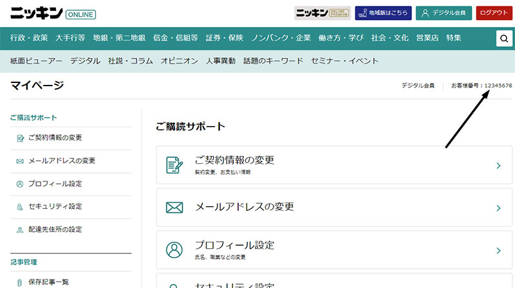Click the large person icon in プロフィール設定 card
Viewport: 515px width, 288px height.
174,249
